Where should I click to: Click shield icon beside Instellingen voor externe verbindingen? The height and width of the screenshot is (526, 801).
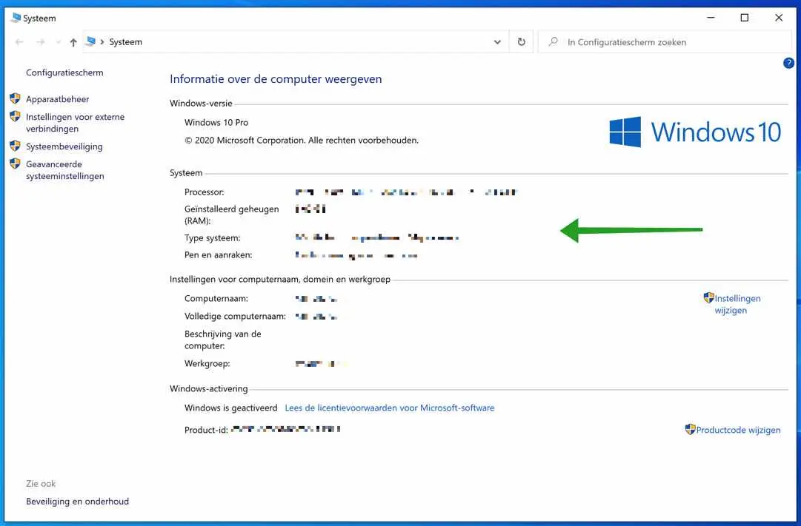click(16, 116)
